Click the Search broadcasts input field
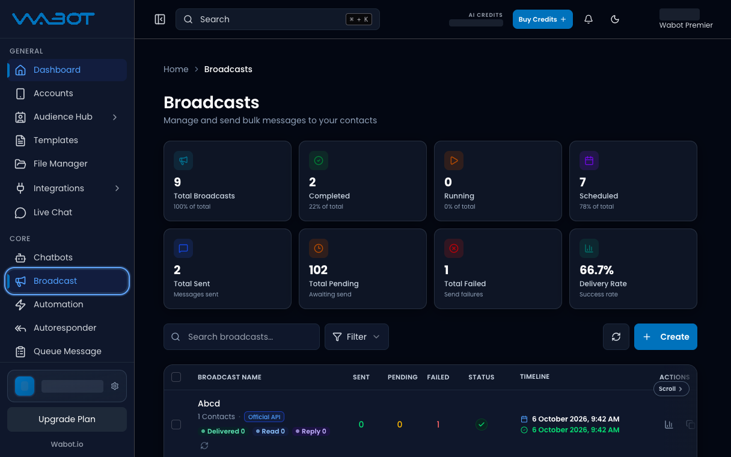Image resolution: width=731 pixels, height=457 pixels. [242, 337]
